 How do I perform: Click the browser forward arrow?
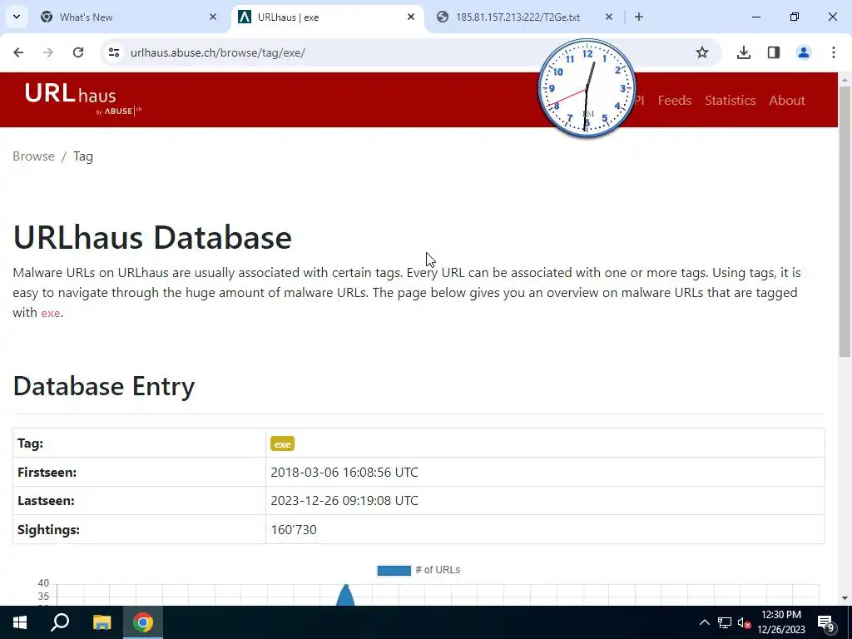tap(48, 52)
